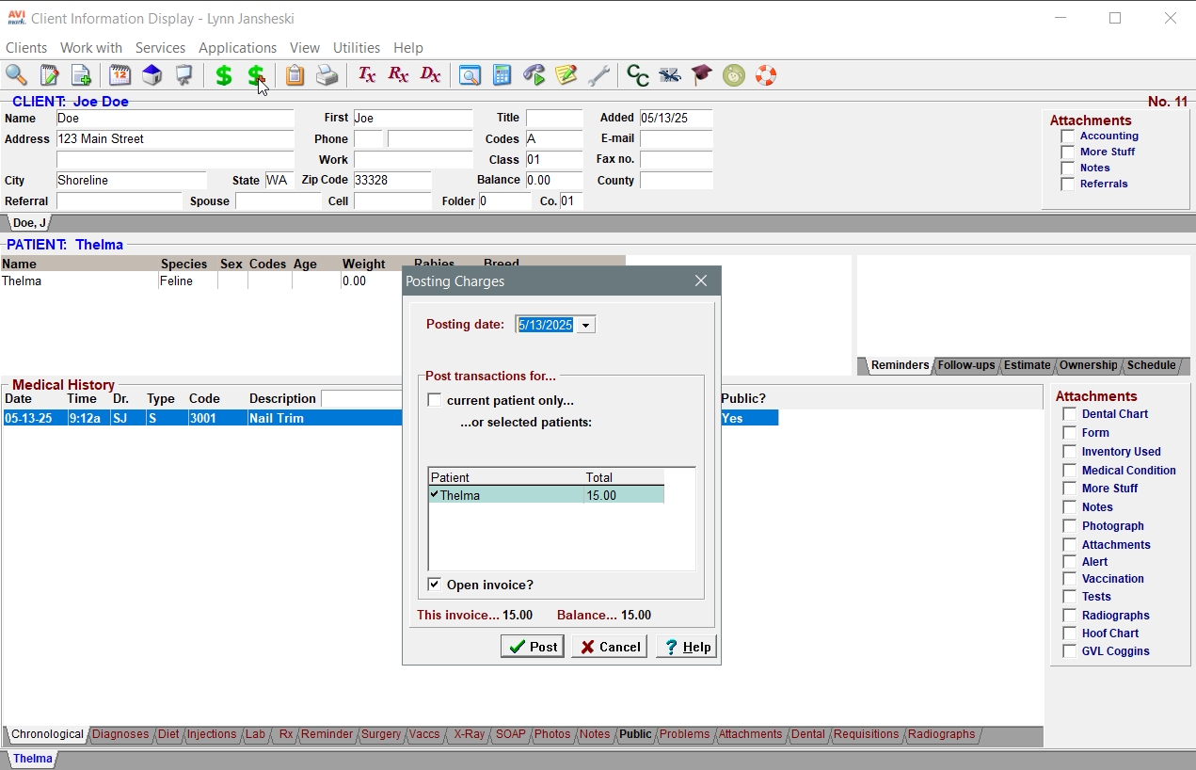Click the Posting date field

coord(546,325)
